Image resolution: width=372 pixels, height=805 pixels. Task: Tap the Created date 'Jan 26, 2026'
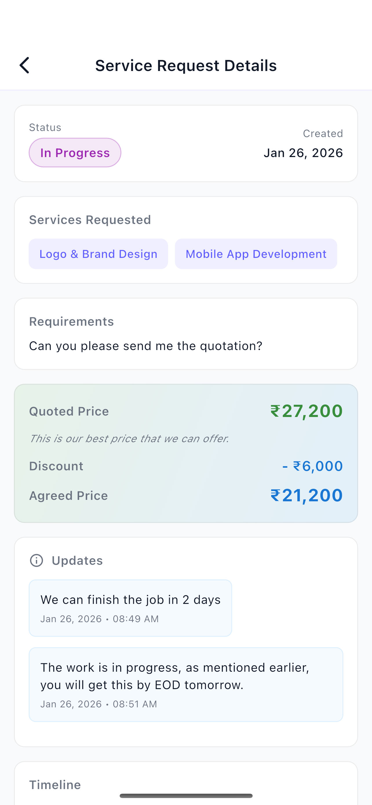[303, 152]
